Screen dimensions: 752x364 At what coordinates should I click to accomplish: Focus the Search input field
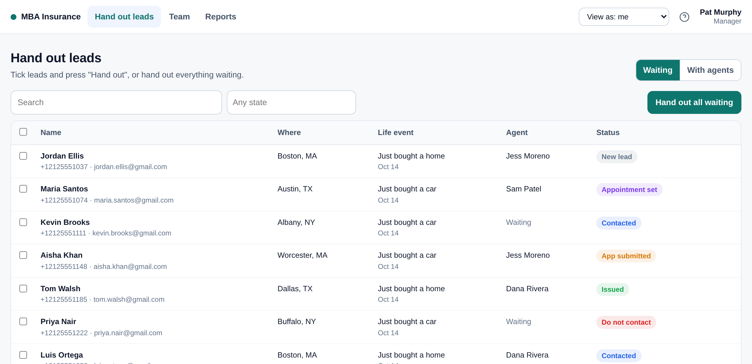tap(116, 102)
